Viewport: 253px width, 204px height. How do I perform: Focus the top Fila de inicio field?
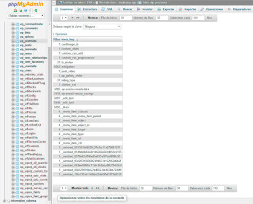tap(125, 18)
